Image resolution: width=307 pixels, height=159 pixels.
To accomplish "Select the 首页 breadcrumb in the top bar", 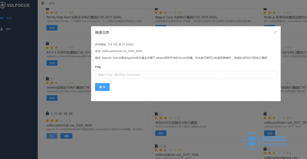I will (x=52, y=3).
